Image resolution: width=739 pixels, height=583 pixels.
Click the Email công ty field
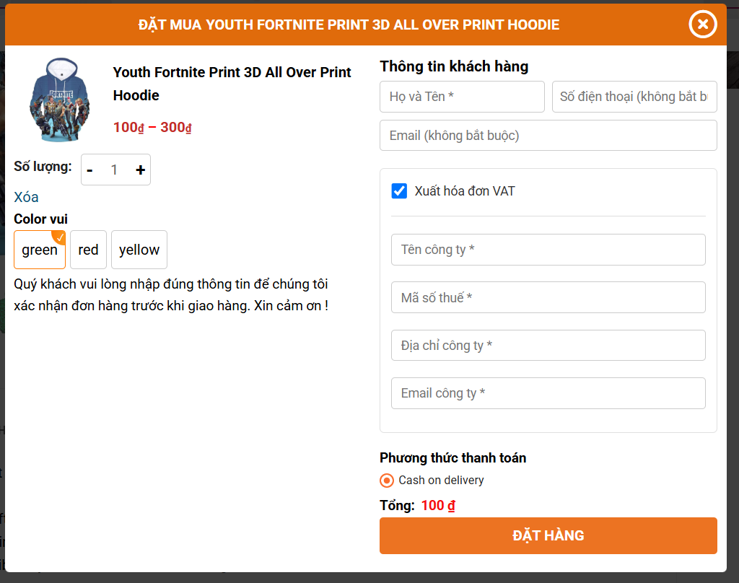tap(548, 393)
